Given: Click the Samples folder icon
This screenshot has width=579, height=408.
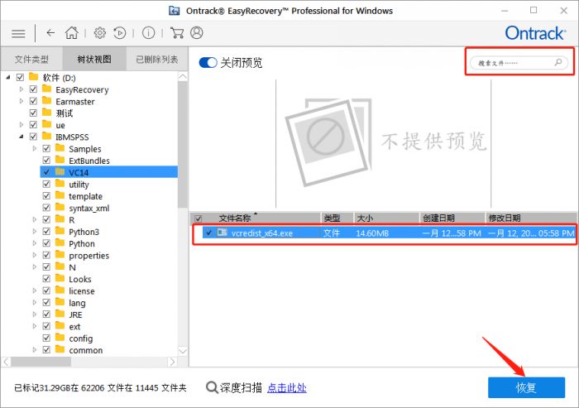Looking at the screenshot, I should [x=60, y=148].
